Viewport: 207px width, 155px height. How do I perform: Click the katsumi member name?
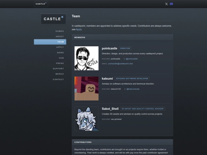tap(107, 79)
